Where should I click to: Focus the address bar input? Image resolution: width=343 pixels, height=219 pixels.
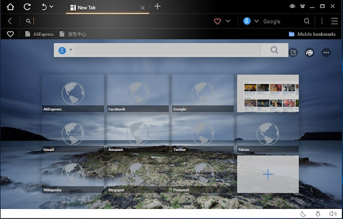[x=123, y=21]
